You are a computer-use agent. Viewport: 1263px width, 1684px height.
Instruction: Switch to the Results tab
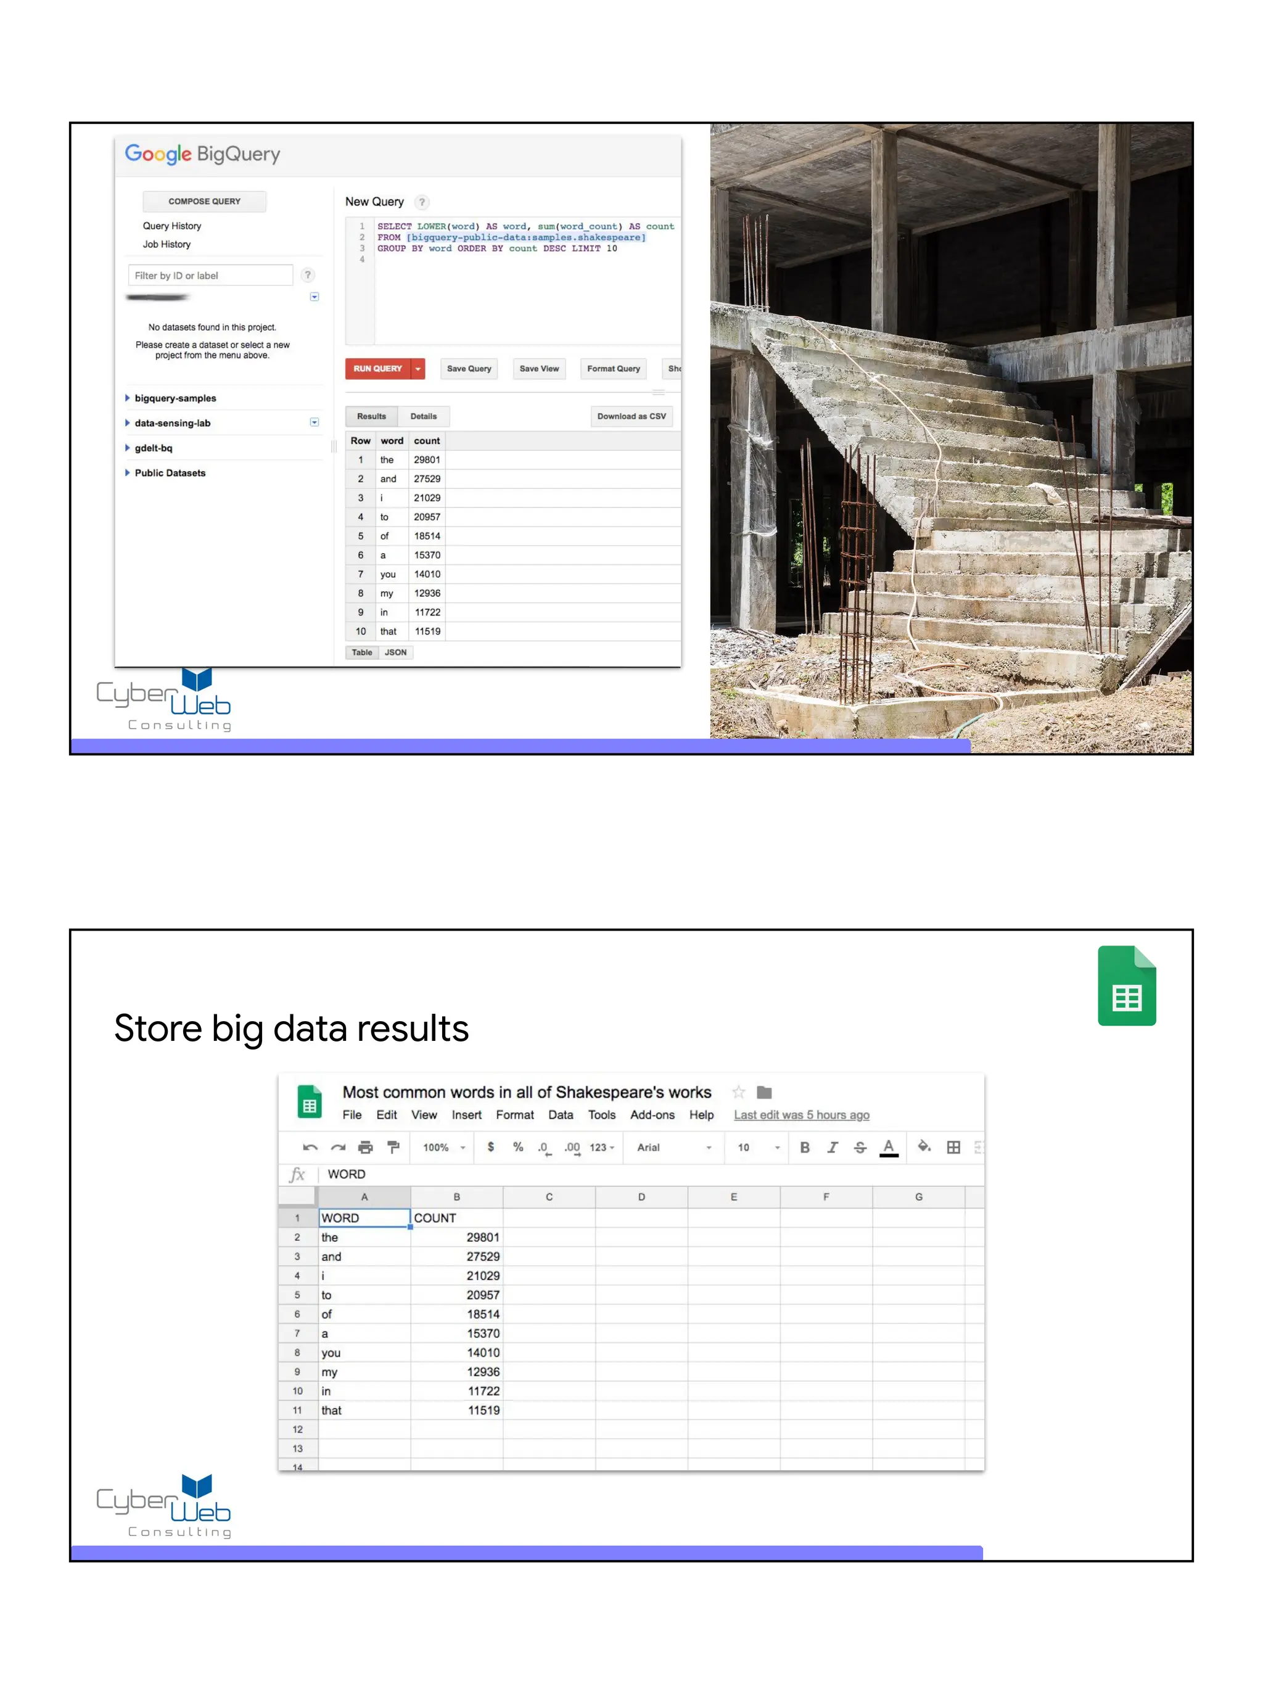click(x=371, y=416)
